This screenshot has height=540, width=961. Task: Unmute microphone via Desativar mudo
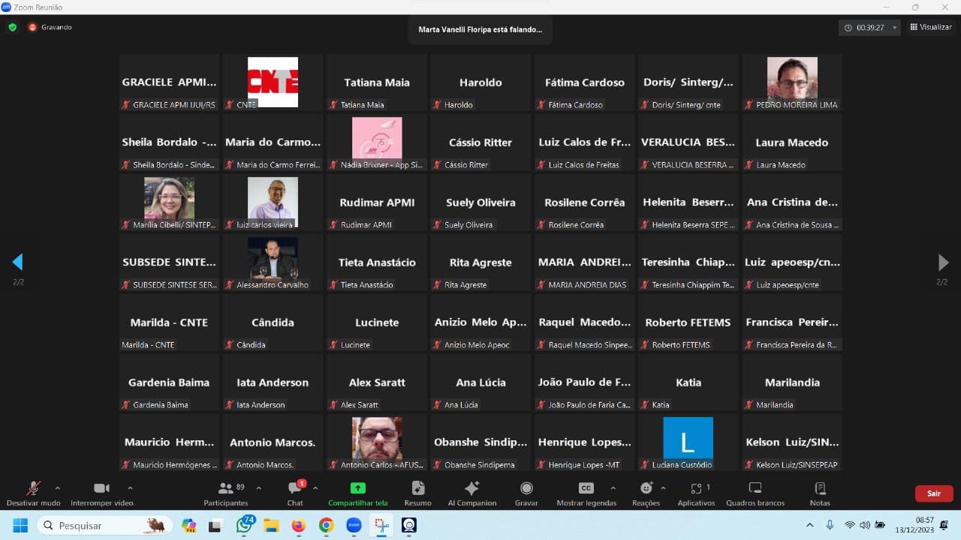33,493
